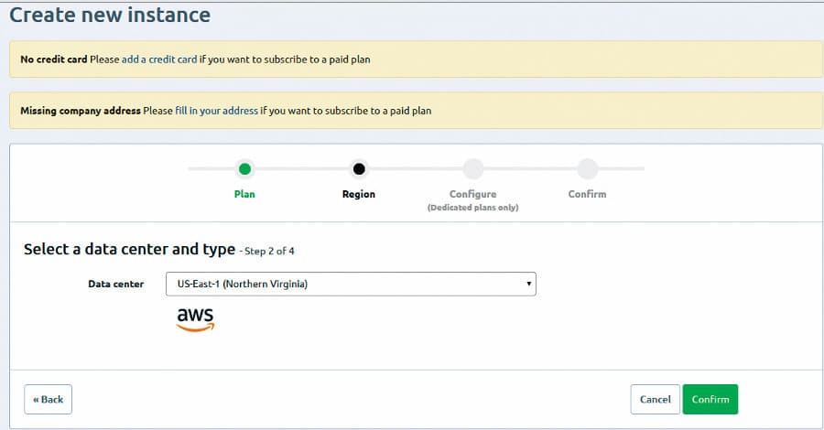Screen dimensions: 824x430
Task: Open the 'add a credit card' link
Action: tap(159, 59)
